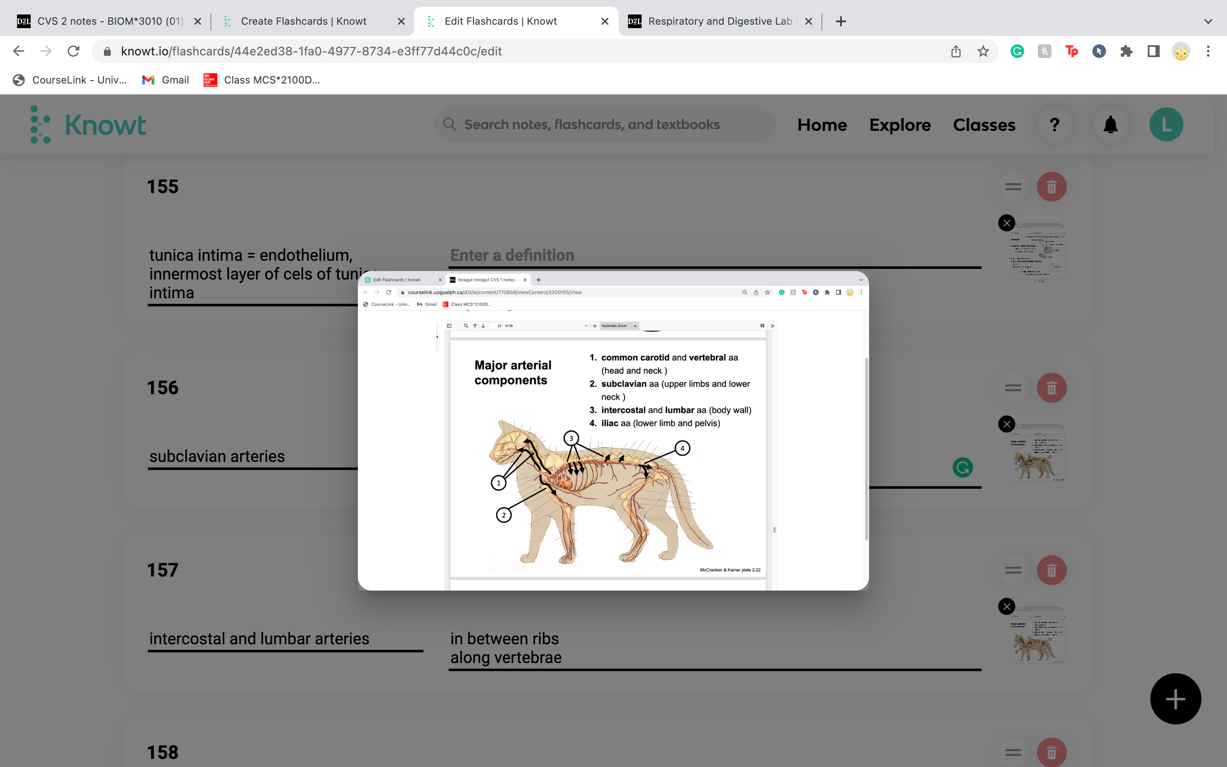Open the cat arteries thumbnail on card 156
1227x767 pixels.
pos(1037,453)
